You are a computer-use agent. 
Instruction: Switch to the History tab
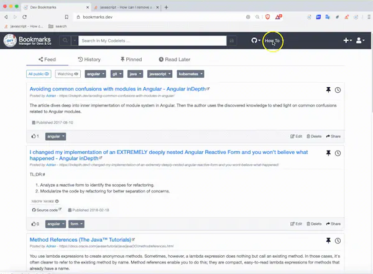pos(89,59)
